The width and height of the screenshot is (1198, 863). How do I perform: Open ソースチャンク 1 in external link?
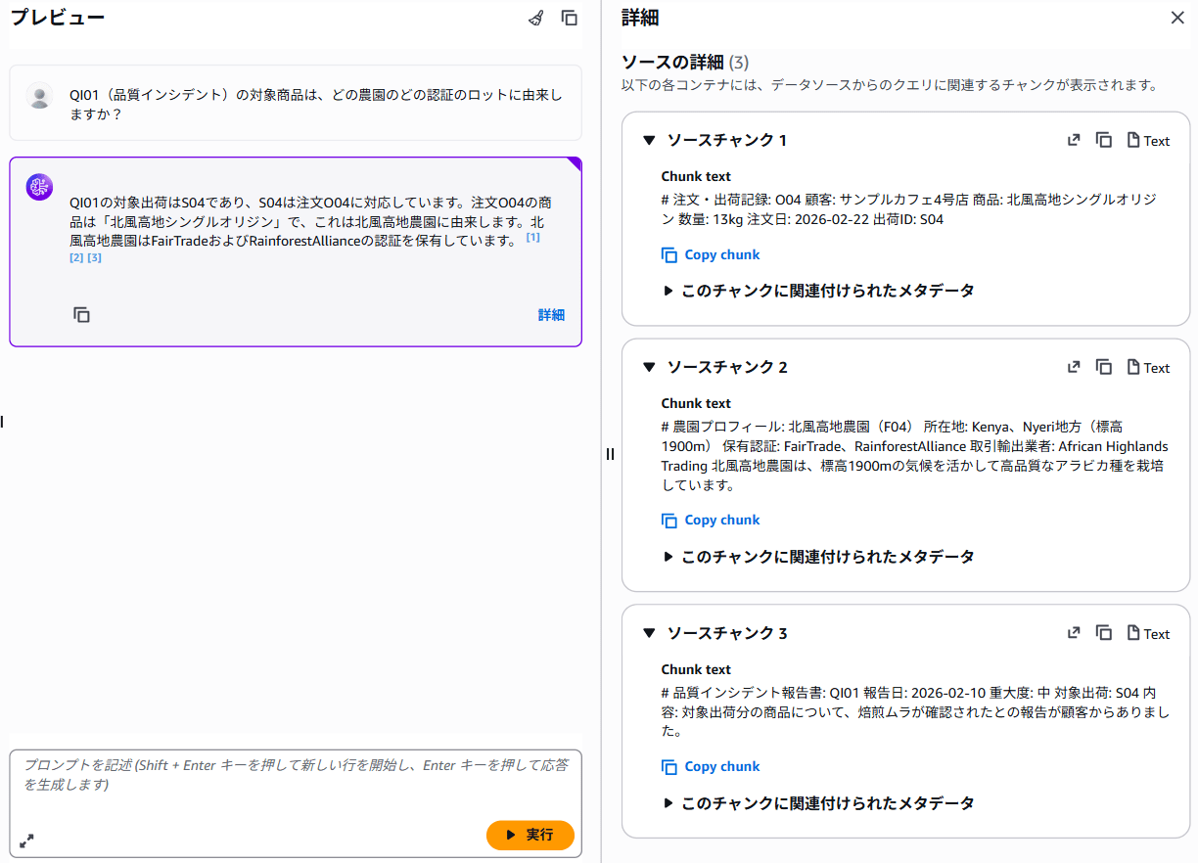pos(1074,140)
